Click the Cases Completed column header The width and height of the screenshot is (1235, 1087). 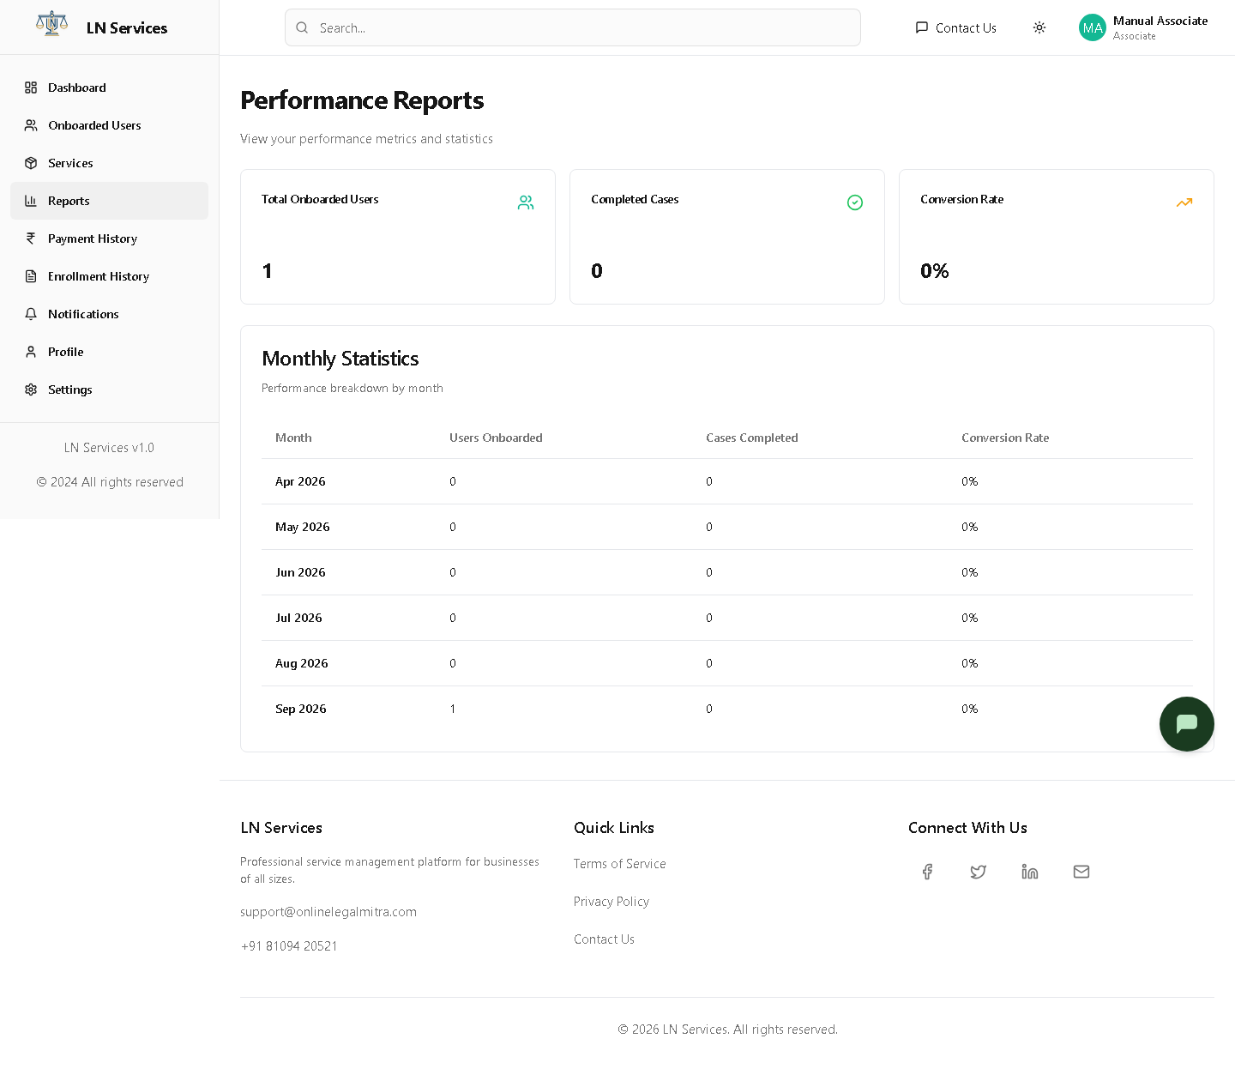(x=752, y=438)
